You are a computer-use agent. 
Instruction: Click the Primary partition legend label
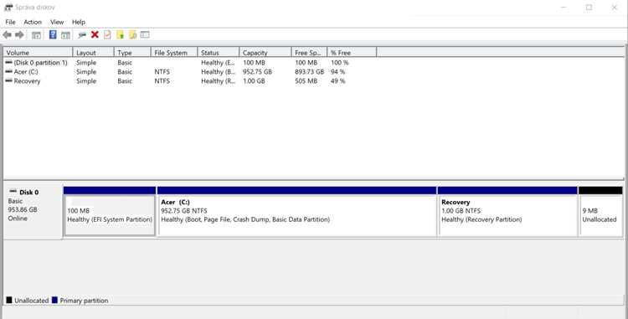[x=84, y=301]
